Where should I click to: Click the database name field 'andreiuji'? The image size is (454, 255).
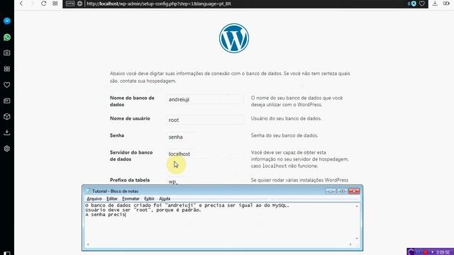pos(205,99)
